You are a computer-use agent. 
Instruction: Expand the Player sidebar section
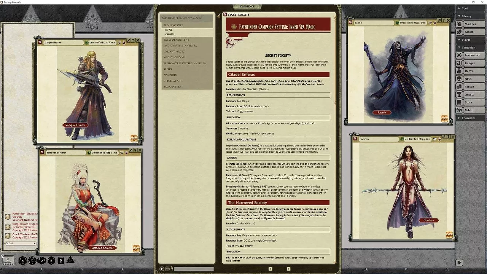tap(470, 40)
